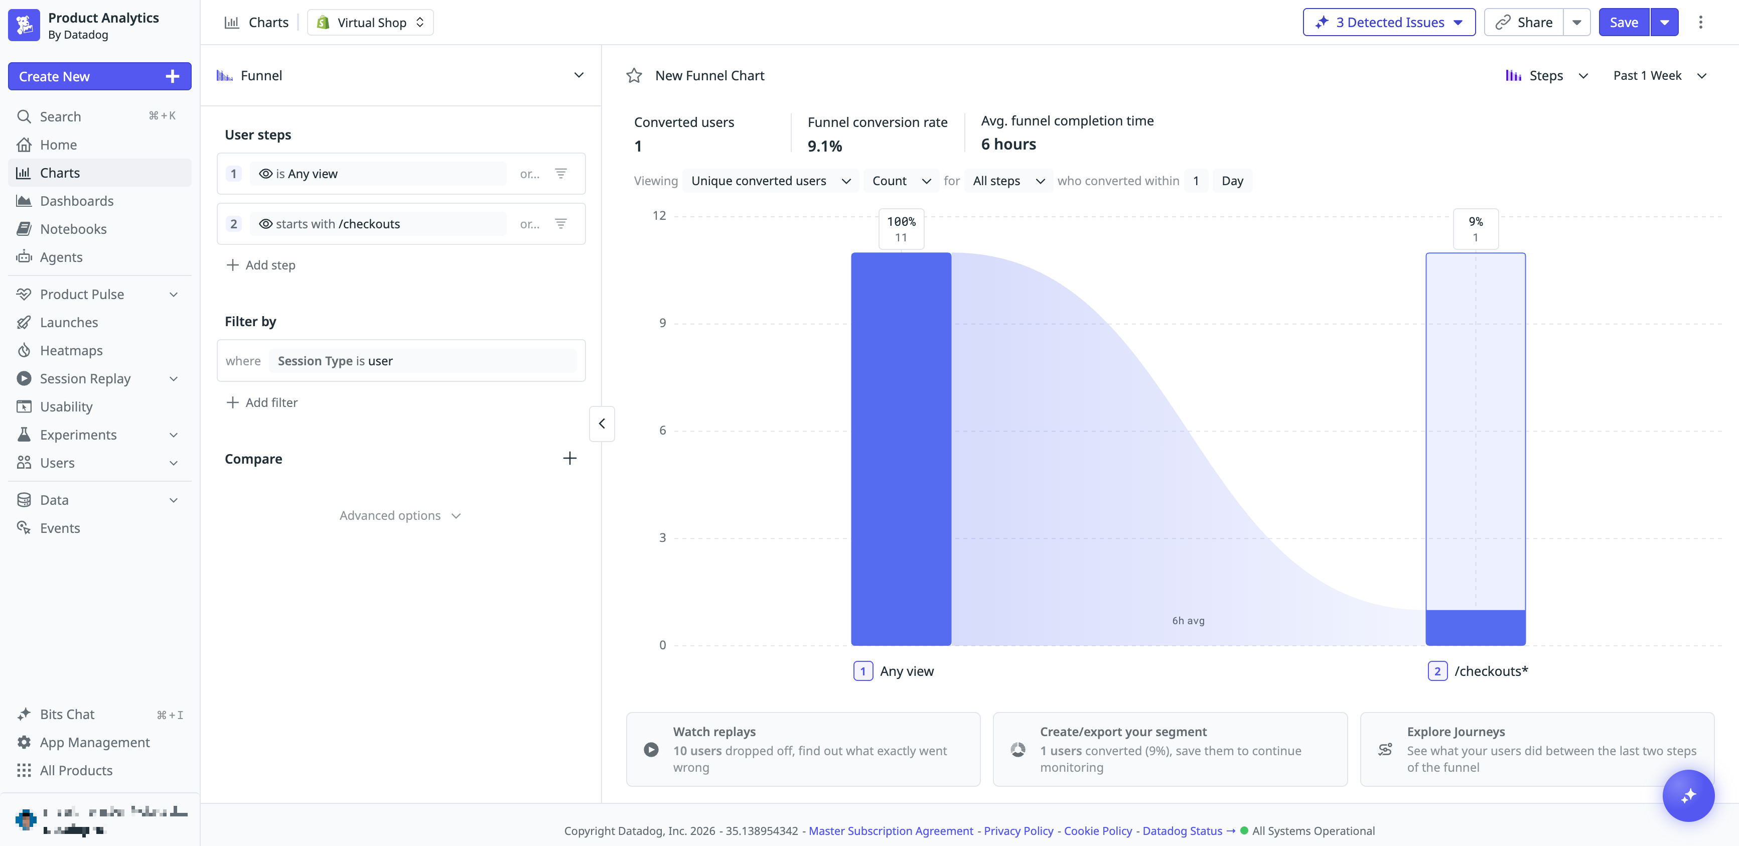1739x846 pixels.
Task: Click the Usability icon in the sidebar
Action: (24, 406)
